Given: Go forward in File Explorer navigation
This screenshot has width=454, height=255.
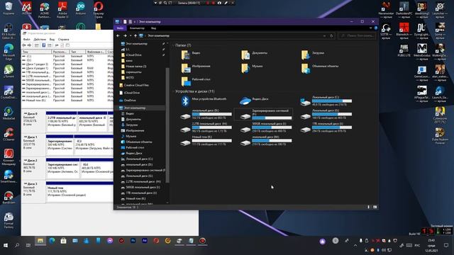Looking at the screenshot, I should click(x=125, y=35).
